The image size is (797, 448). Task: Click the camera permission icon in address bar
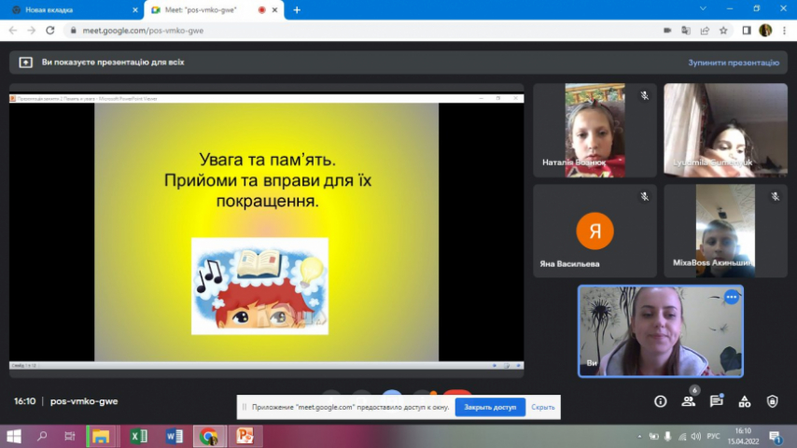coord(667,30)
